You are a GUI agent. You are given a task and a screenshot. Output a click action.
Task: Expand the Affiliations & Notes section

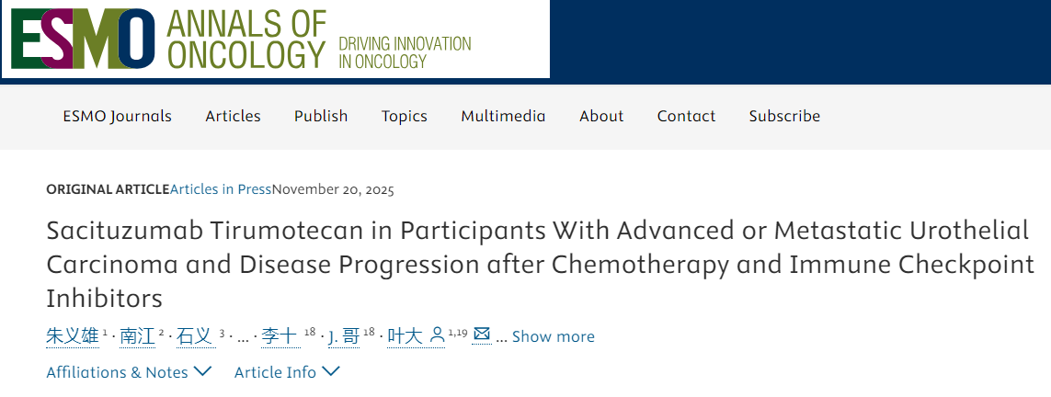point(129,372)
